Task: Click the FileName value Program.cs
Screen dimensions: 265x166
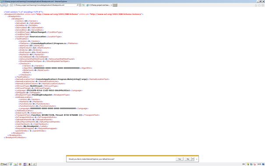Action: pyautogui.click(x=47, y=43)
